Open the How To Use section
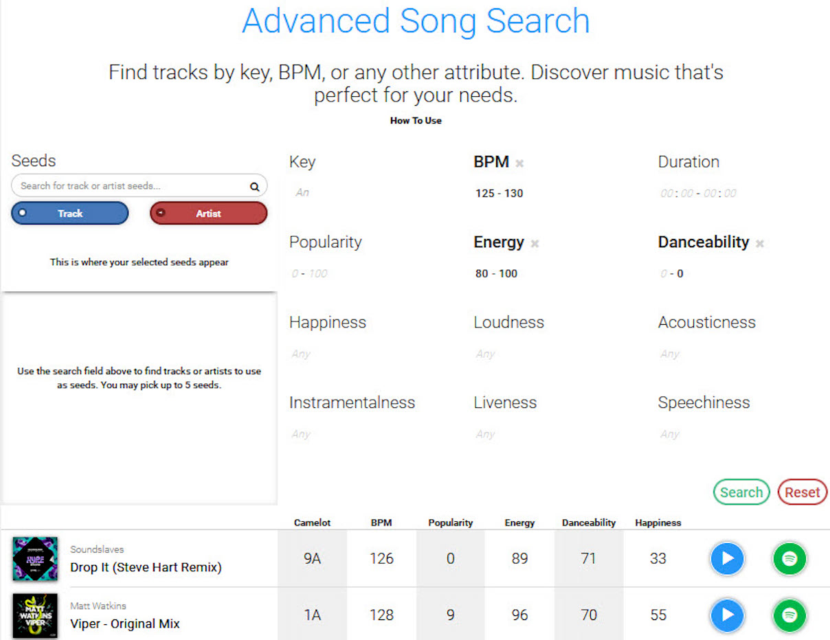Image resolution: width=830 pixels, height=640 pixels. (x=416, y=120)
